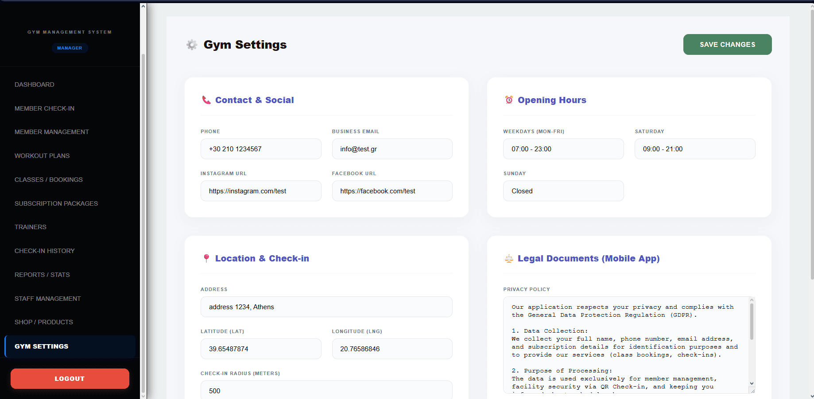
Task: Click the Check-in Radius field
Action: [326, 391]
